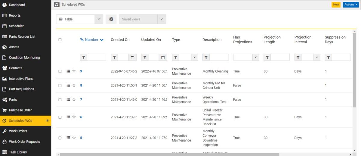Image resolution: width=361 pixels, height=156 pixels.
Task: Click the filter funnel icon under Description
Action: pyautogui.click(x=206, y=57)
